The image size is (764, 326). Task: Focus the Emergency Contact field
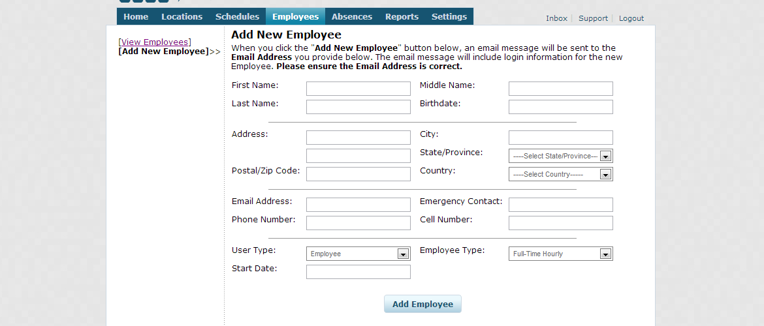tap(560, 205)
